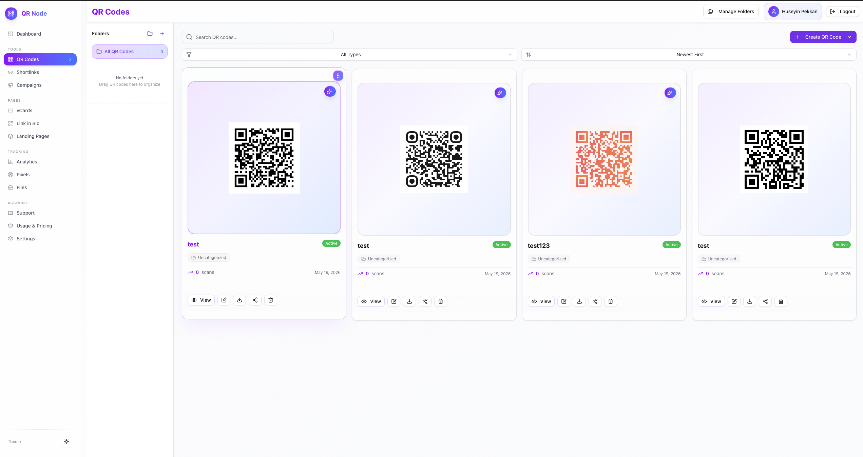Open the All Types filter dropdown
The image size is (863, 457).
pos(349,55)
